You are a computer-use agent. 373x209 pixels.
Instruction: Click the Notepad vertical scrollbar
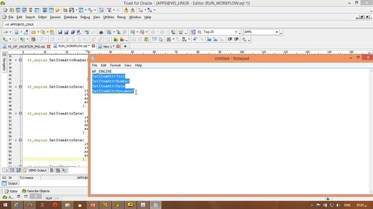coord(371,132)
